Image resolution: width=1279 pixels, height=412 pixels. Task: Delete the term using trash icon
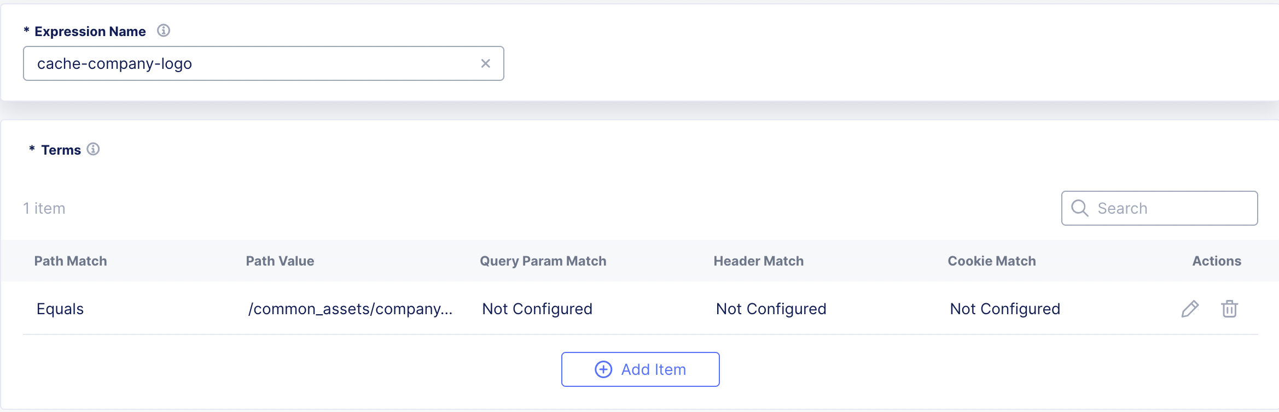[1229, 309]
